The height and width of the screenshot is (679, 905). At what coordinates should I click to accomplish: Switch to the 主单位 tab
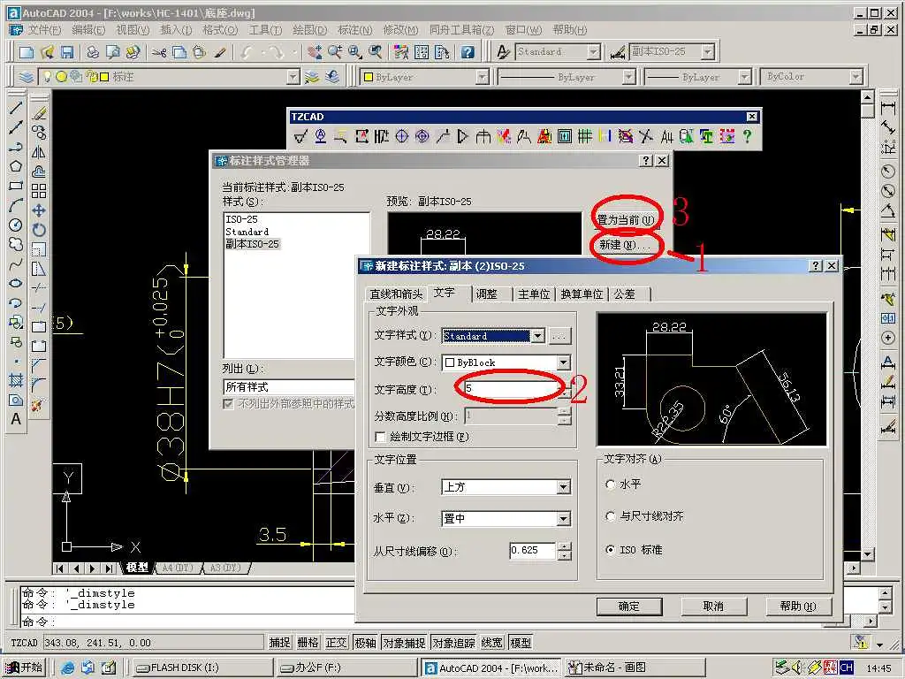pyautogui.click(x=534, y=294)
